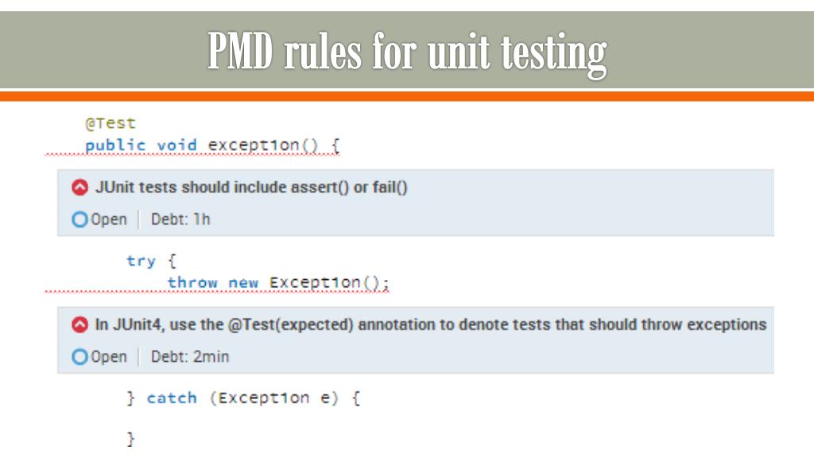Click the 'Debt: 1h' label
Viewport: 814px width, 458px height.
tap(180, 220)
